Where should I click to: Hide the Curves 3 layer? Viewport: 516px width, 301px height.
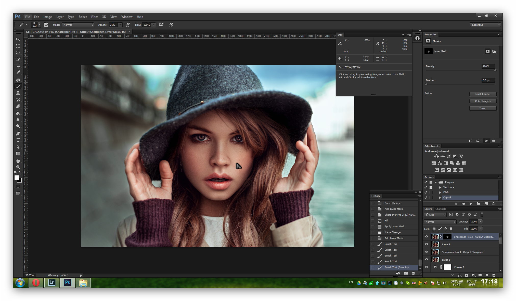[x=427, y=267]
